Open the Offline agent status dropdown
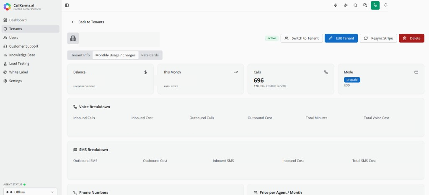The height and width of the screenshot is (195, 429). [30, 192]
